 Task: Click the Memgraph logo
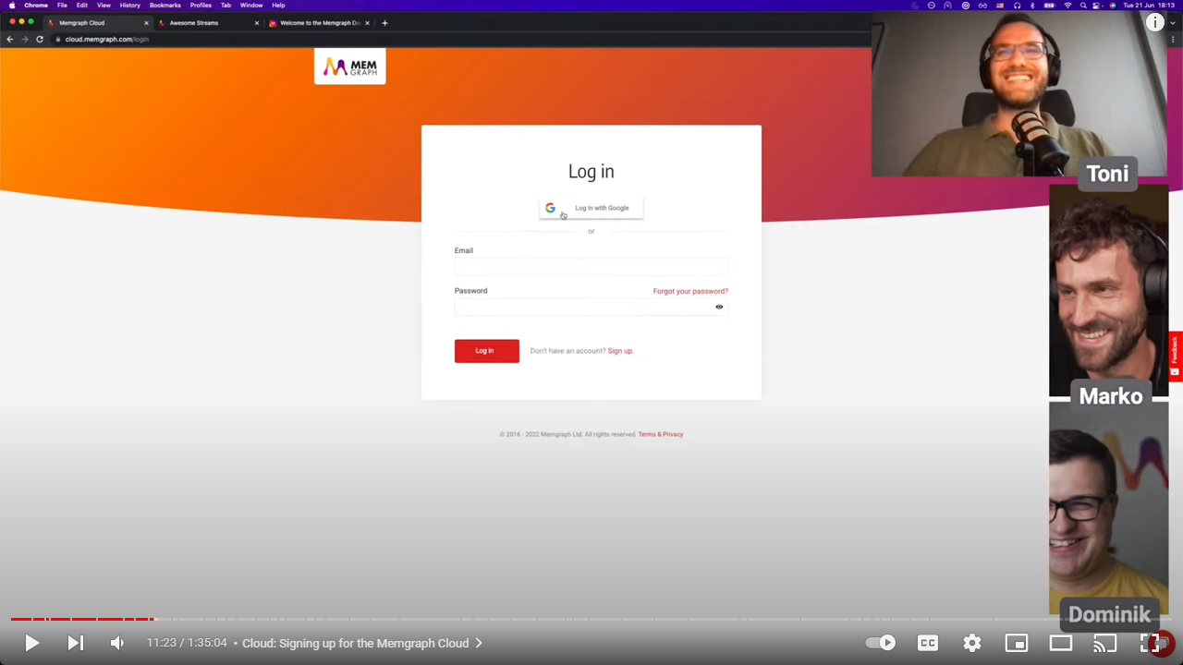[350, 66]
